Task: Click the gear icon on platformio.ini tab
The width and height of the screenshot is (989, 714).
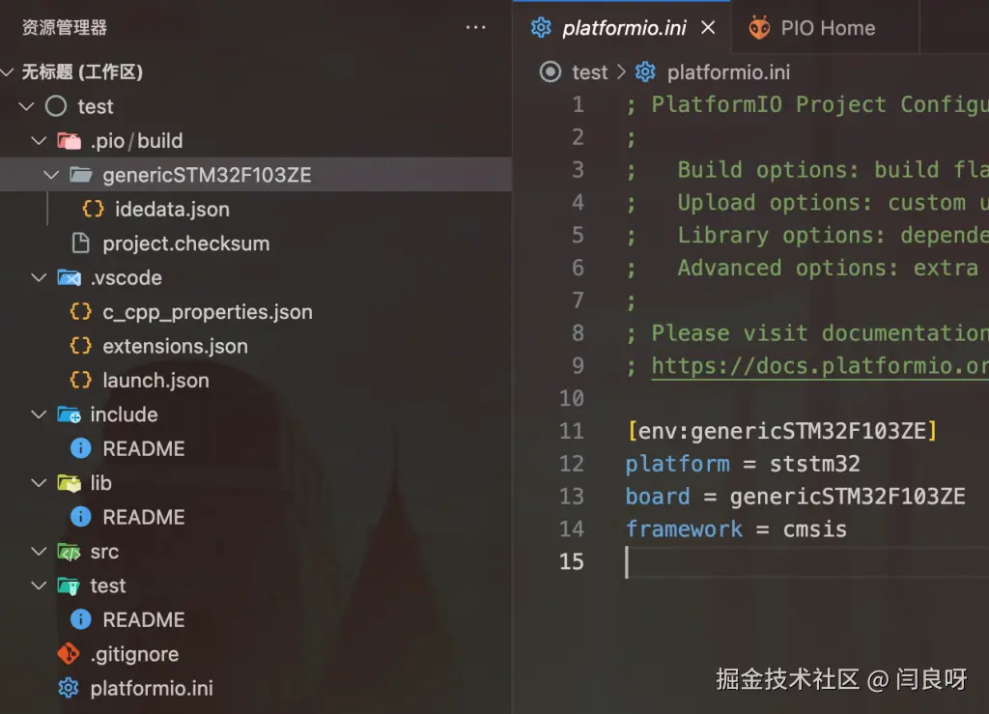Action: [541, 28]
